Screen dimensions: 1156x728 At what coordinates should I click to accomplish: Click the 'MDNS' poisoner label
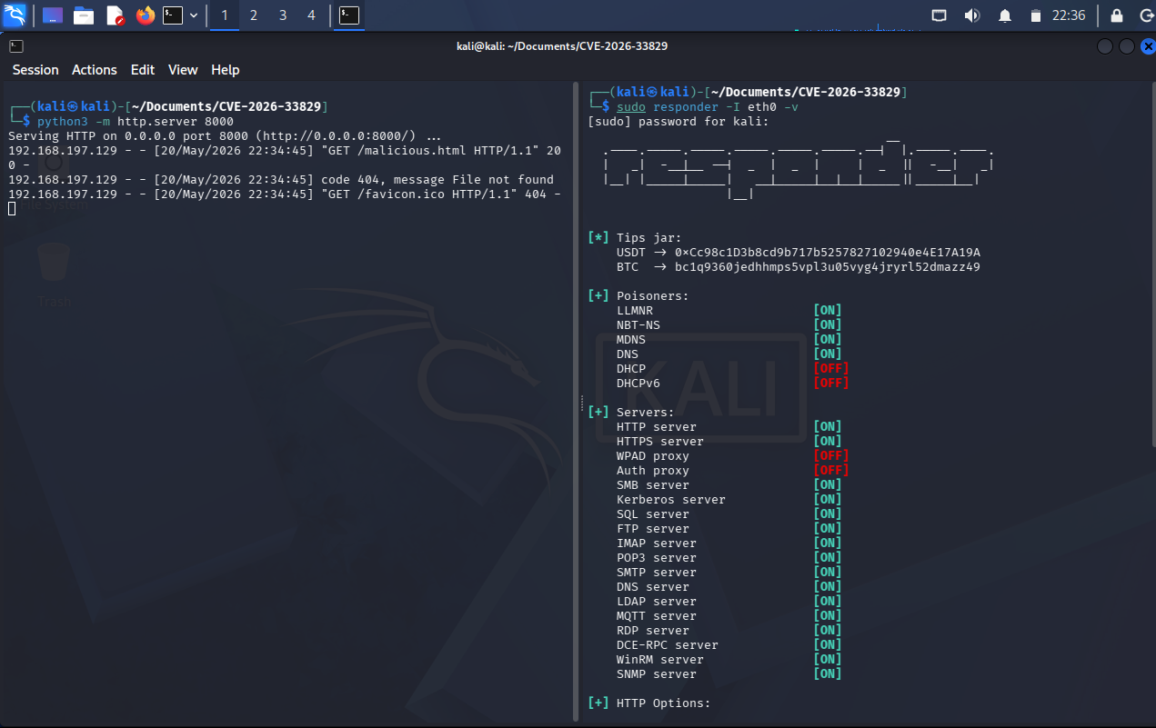631,339
